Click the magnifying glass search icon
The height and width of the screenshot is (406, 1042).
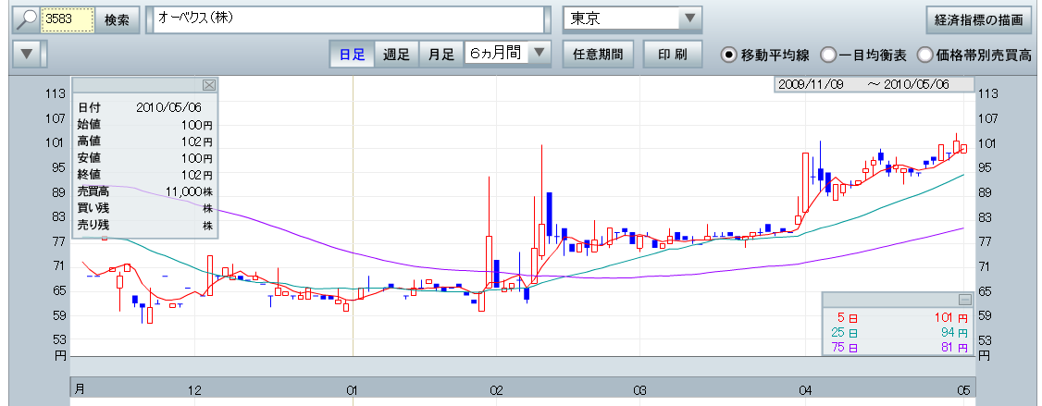(x=26, y=19)
